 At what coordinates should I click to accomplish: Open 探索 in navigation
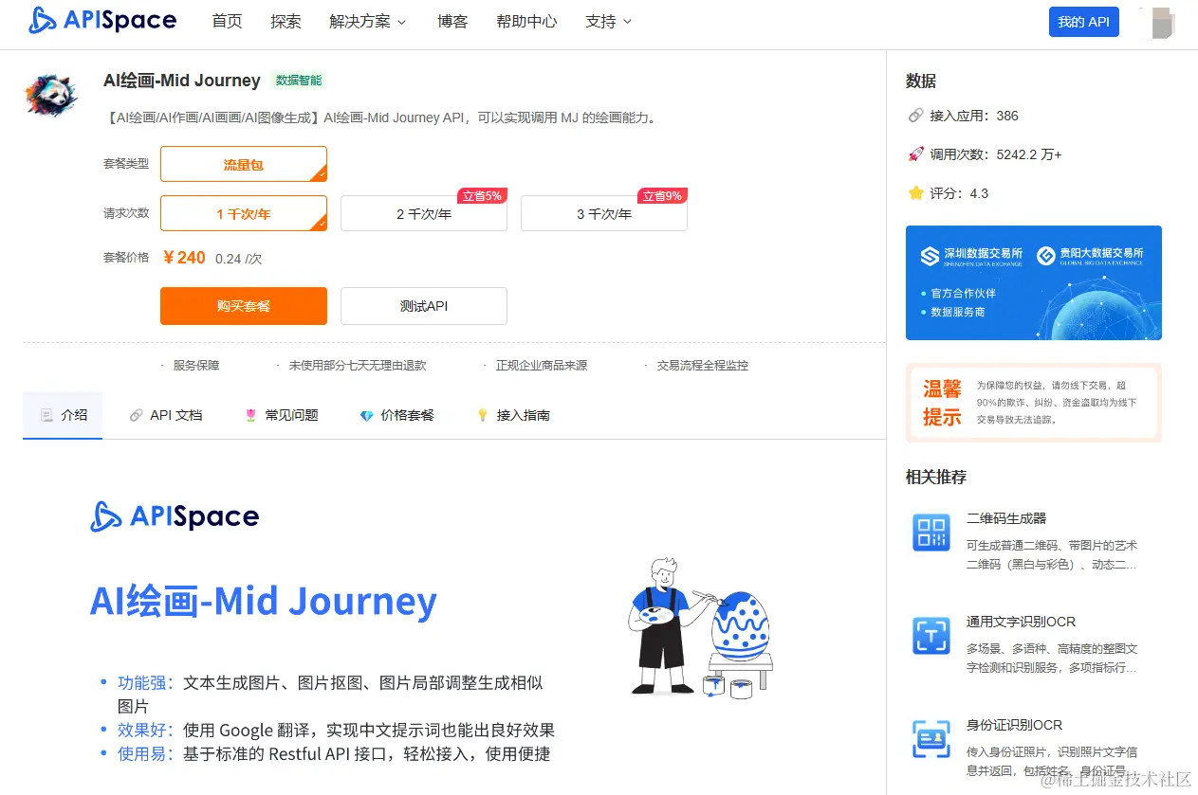coord(286,21)
